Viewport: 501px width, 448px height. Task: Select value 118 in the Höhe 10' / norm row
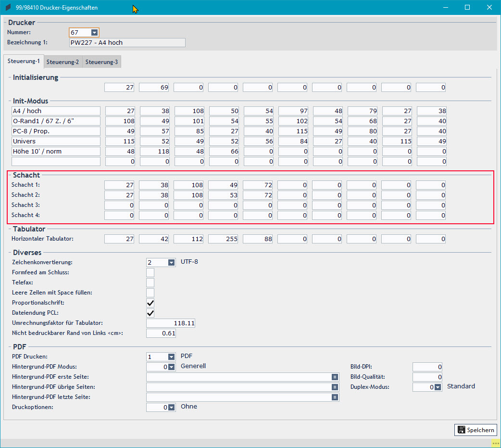[x=155, y=152]
